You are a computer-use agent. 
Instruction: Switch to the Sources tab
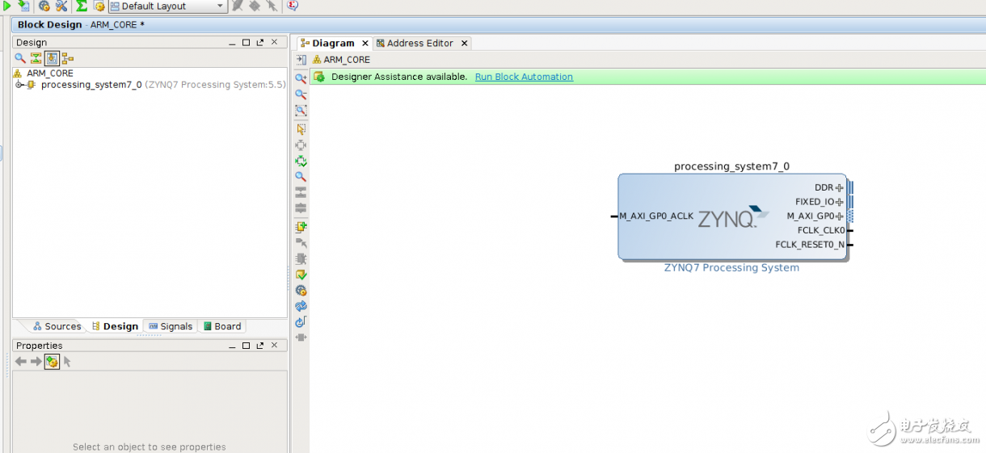pyautogui.click(x=57, y=326)
